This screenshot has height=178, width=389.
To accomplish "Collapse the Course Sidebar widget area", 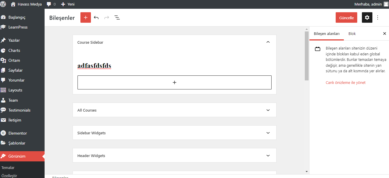I will click(x=268, y=42).
